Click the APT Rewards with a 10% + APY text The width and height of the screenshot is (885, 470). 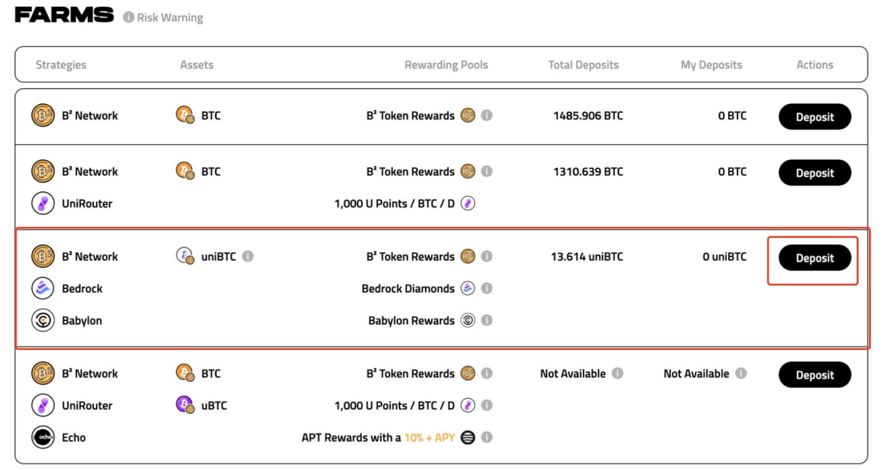[x=378, y=437]
